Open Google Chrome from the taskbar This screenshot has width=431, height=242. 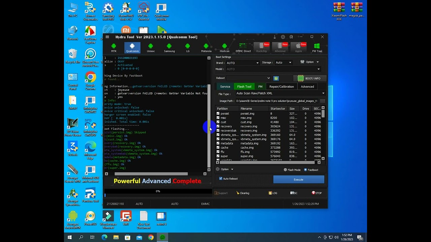(151, 238)
